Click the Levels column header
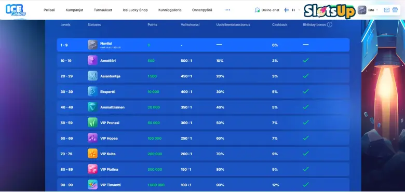 point(65,25)
